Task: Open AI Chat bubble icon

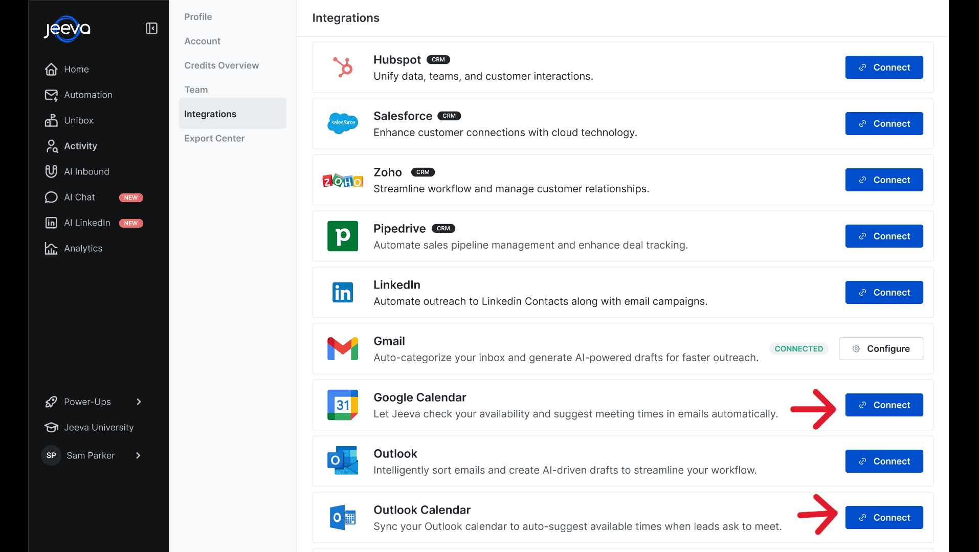Action: (x=51, y=197)
